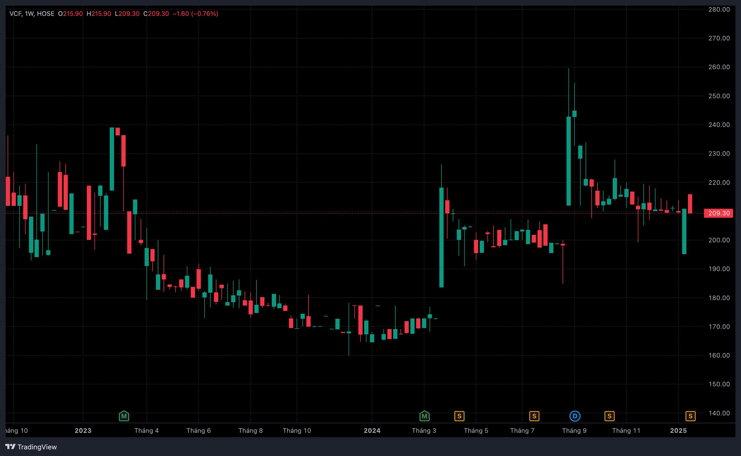
Task: Click the L209.30 low value
Action: [x=127, y=14]
